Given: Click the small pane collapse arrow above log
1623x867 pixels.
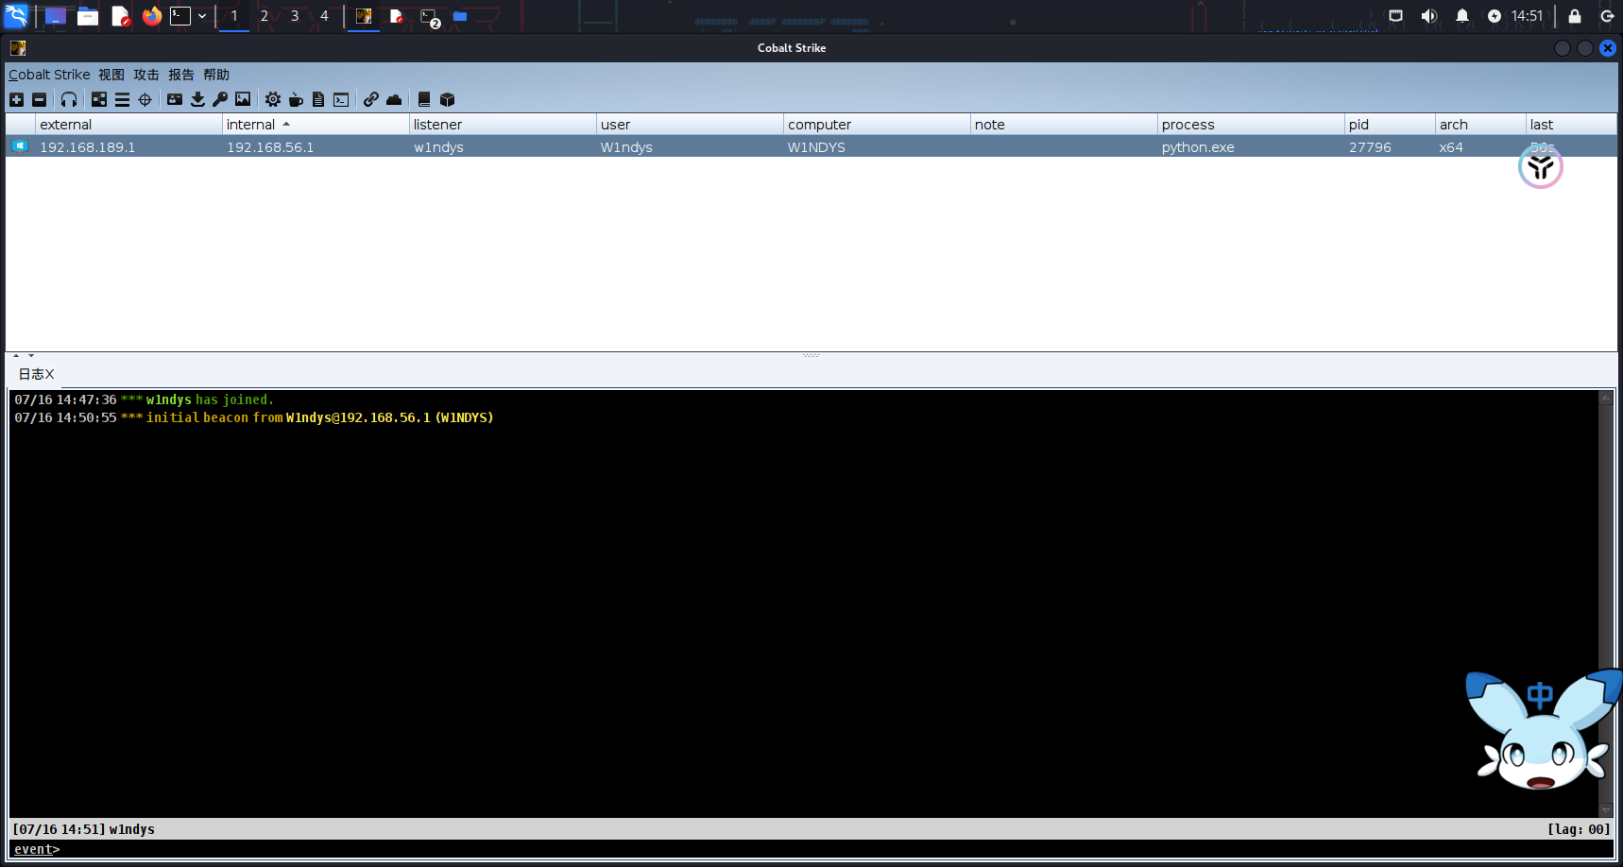Looking at the screenshot, I should tap(16, 356).
